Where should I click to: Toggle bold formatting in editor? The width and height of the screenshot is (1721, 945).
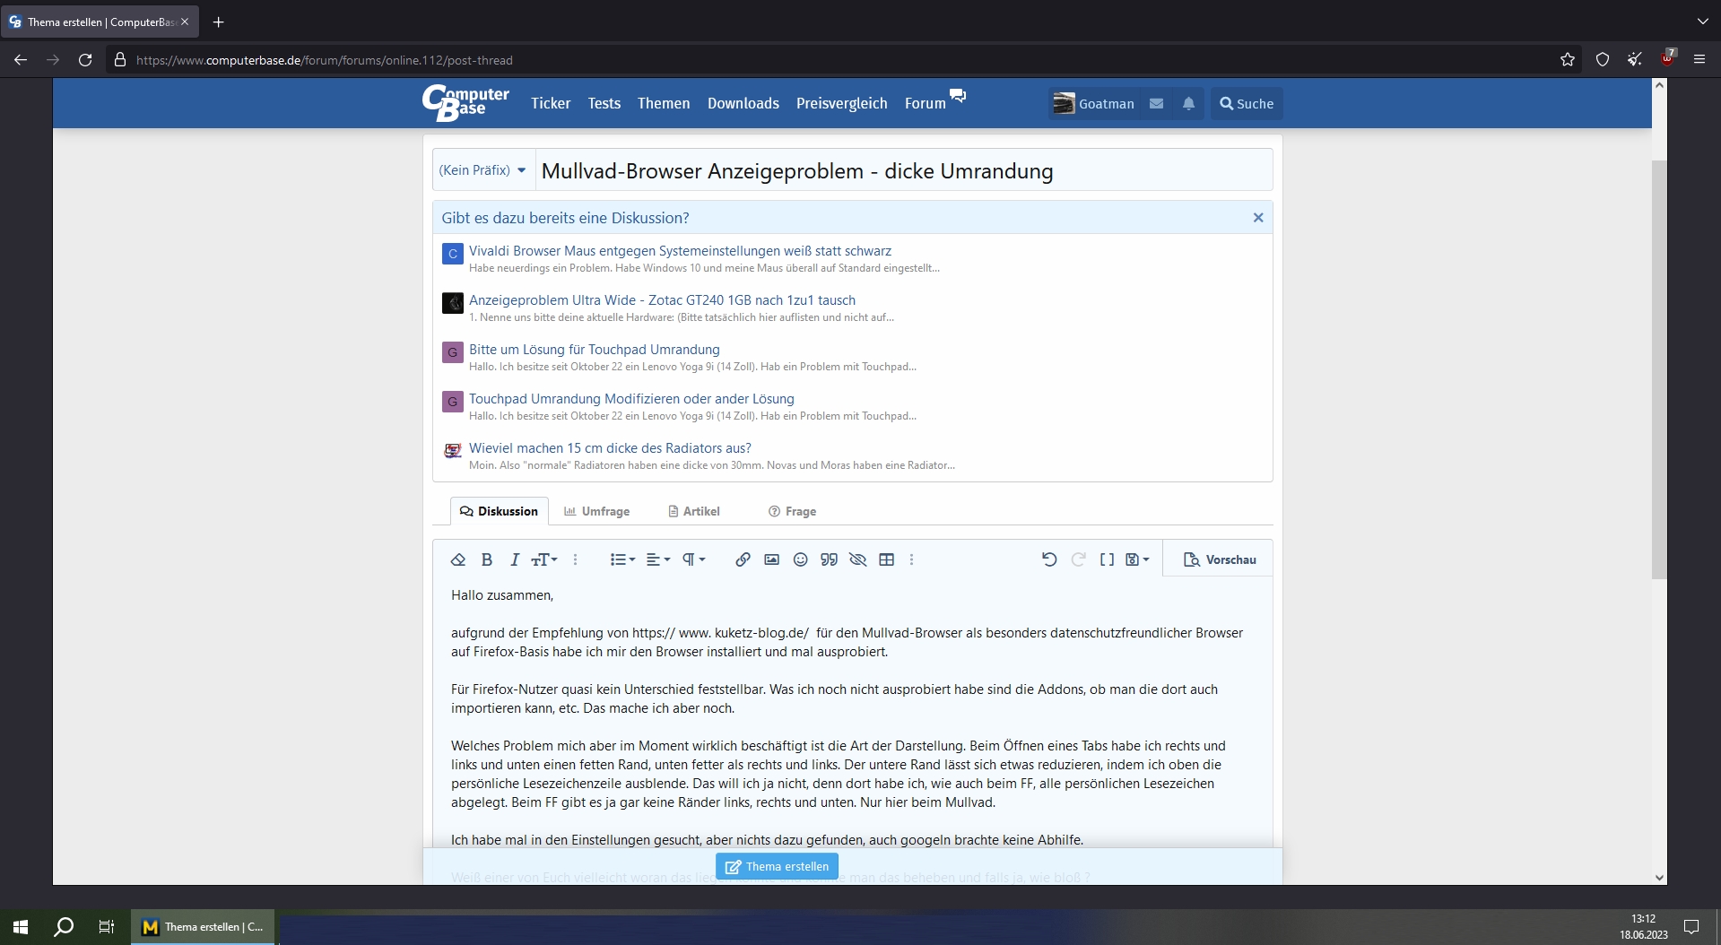tap(487, 559)
